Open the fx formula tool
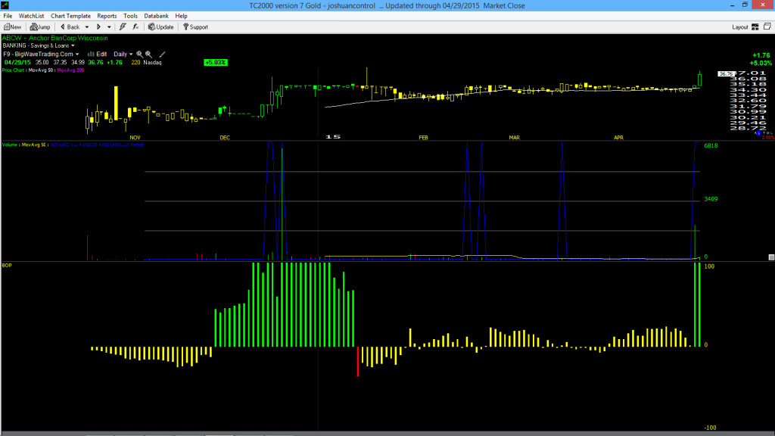Screen dimensions: 775x436 135,27
